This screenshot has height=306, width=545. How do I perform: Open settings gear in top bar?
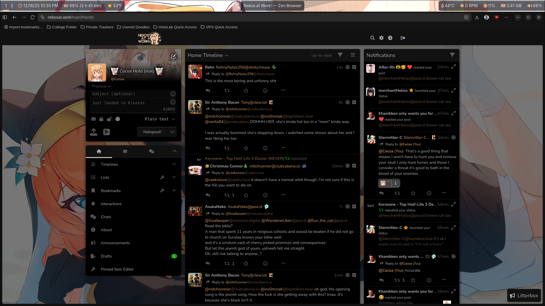point(381,38)
